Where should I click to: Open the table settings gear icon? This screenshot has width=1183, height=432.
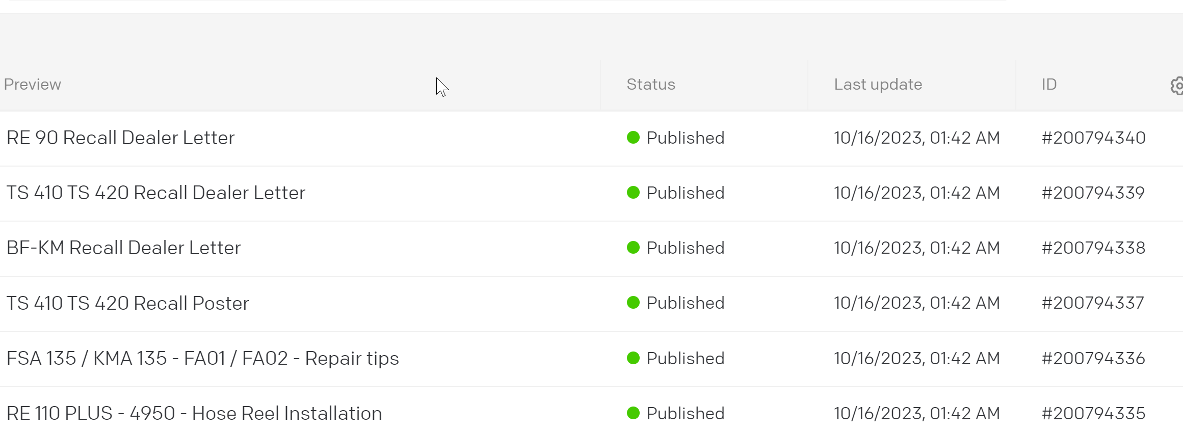point(1177,86)
